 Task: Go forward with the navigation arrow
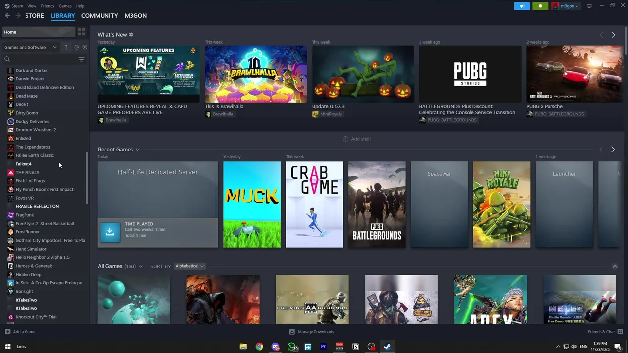[18, 16]
